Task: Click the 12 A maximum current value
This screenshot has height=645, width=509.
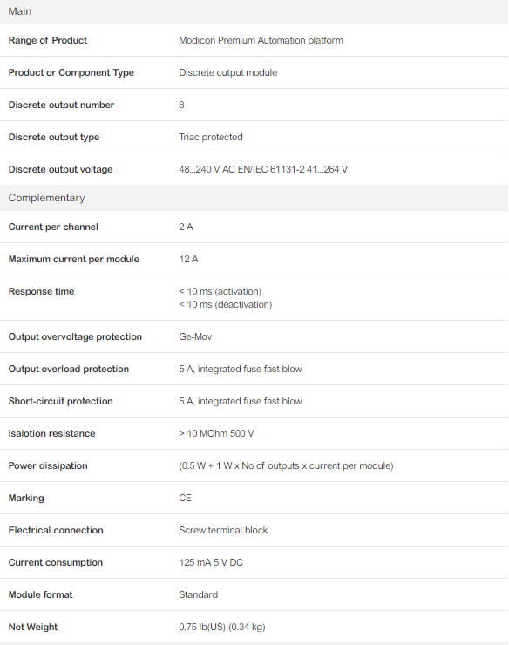Action: point(188,259)
